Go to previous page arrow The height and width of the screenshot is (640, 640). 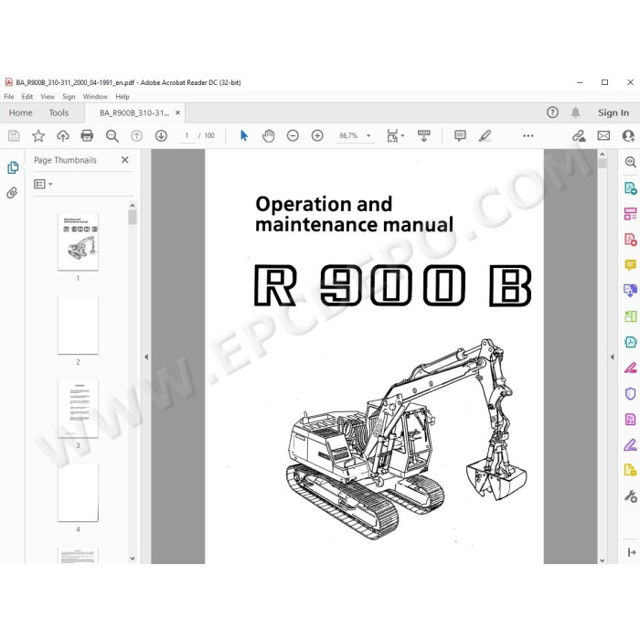click(137, 135)
